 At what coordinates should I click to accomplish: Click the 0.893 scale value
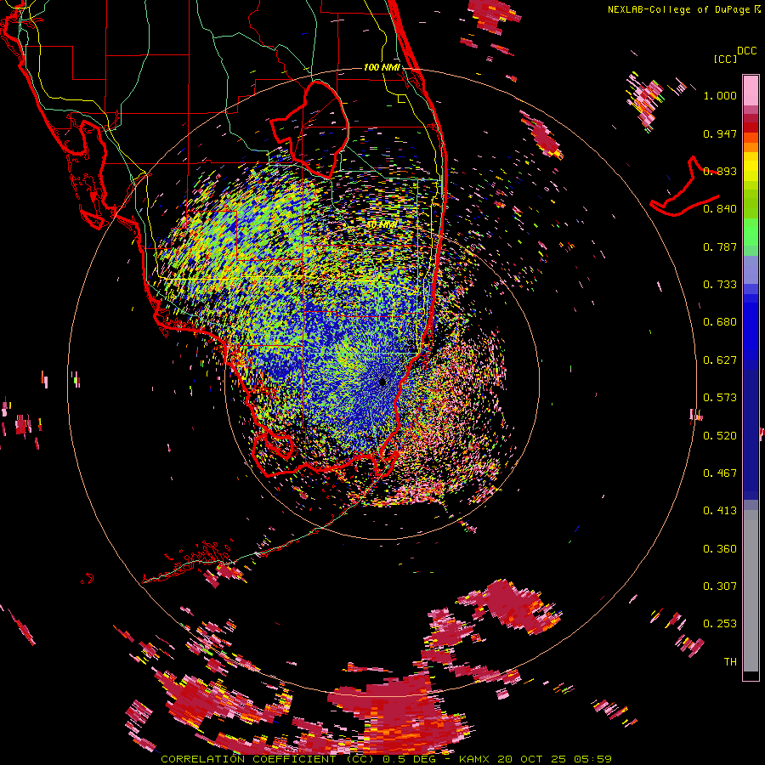720,171
